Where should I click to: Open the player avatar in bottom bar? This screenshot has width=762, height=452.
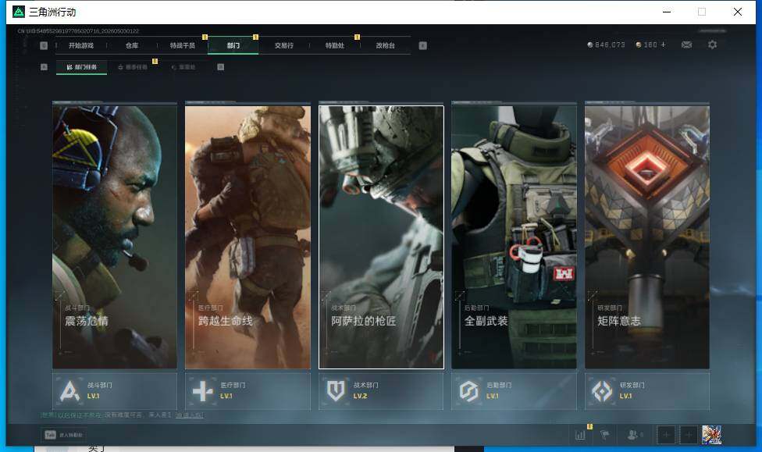coord(711,435)
